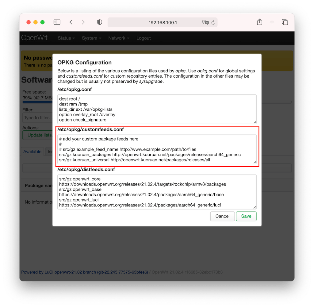
Task: Click the translate icon in address bar
Action: click(x=205, y=22)
